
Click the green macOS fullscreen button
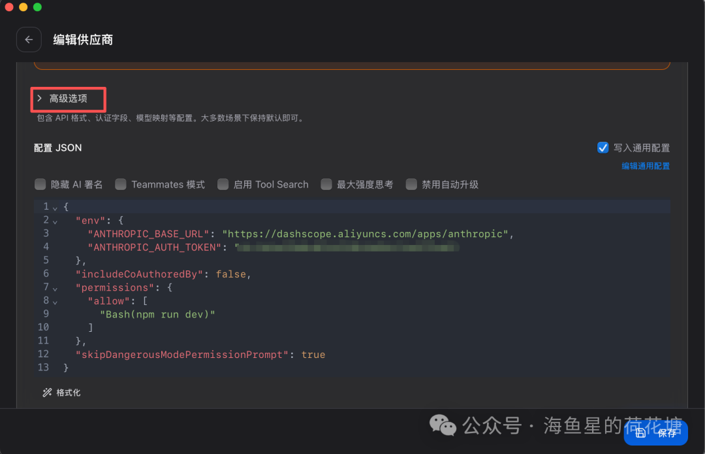[37, 7]
